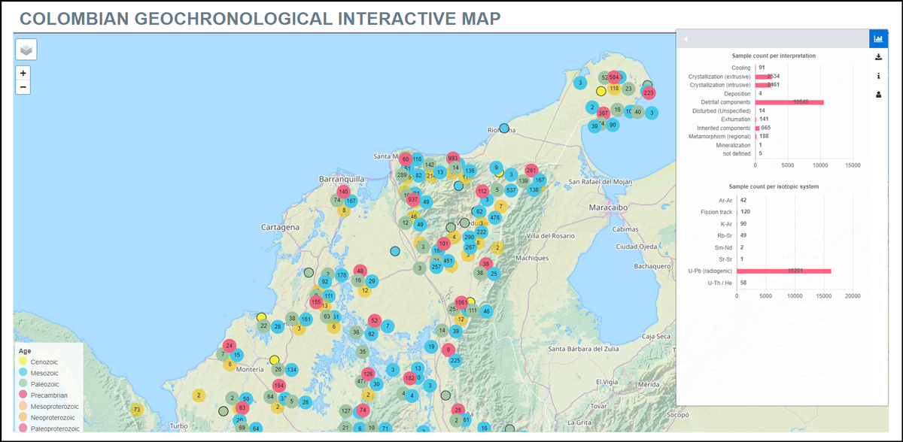
Task: Open cluster marker 290
Action: click(x=469, y=237)
